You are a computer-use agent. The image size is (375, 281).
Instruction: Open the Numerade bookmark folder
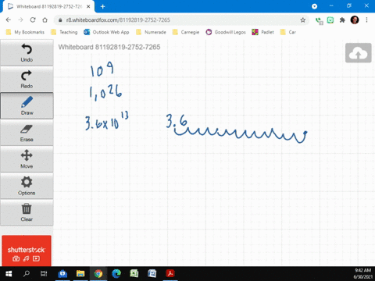coord(151,32)
